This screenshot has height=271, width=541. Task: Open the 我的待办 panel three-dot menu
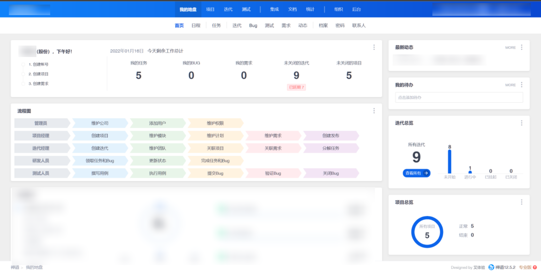(521, 85)
